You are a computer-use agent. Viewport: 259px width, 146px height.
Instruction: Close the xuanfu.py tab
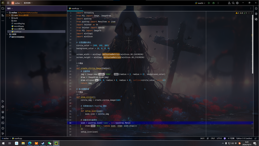[81, 8]
